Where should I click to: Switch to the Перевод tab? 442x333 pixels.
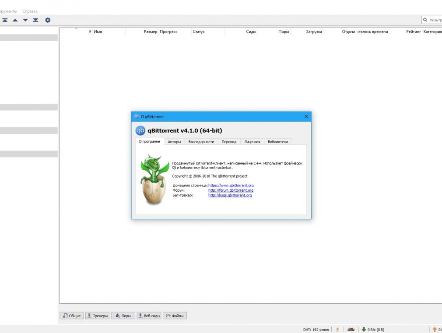(229, 142)
